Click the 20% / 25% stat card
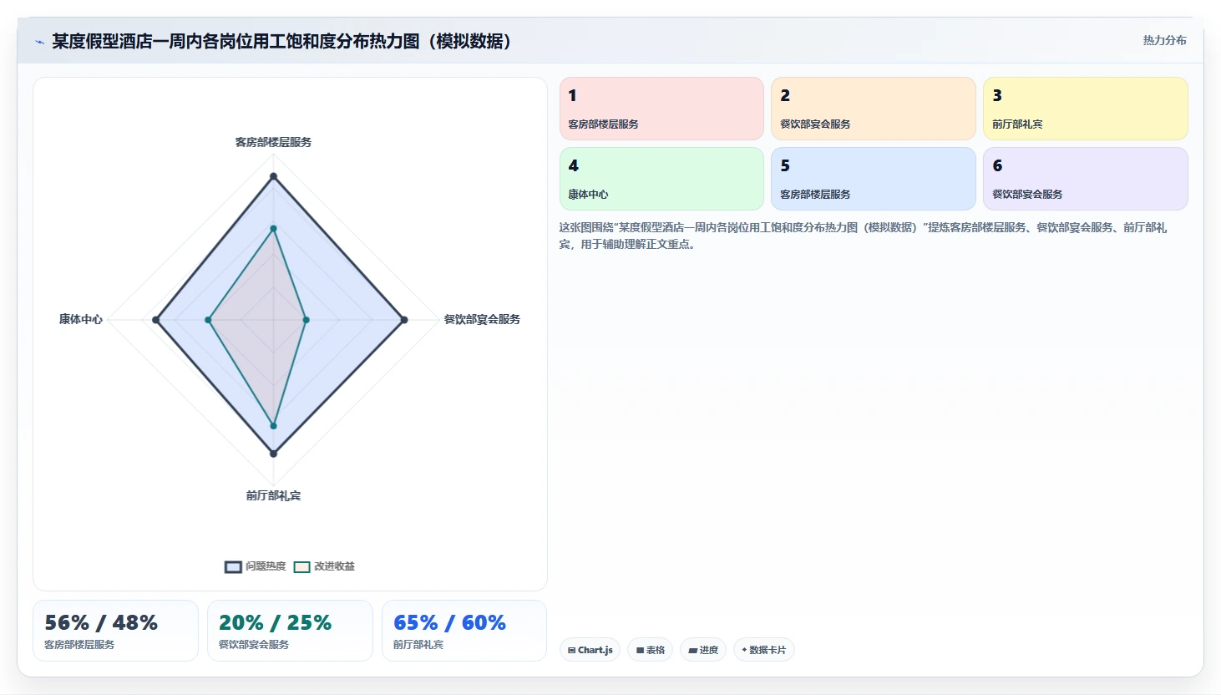The width and height of the screenshot is (1221, 695). tap(290, 631)
